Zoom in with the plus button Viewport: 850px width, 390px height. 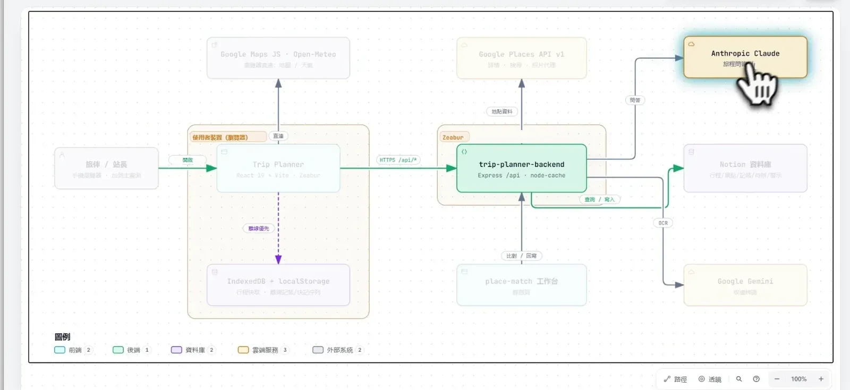click(821, 379)
